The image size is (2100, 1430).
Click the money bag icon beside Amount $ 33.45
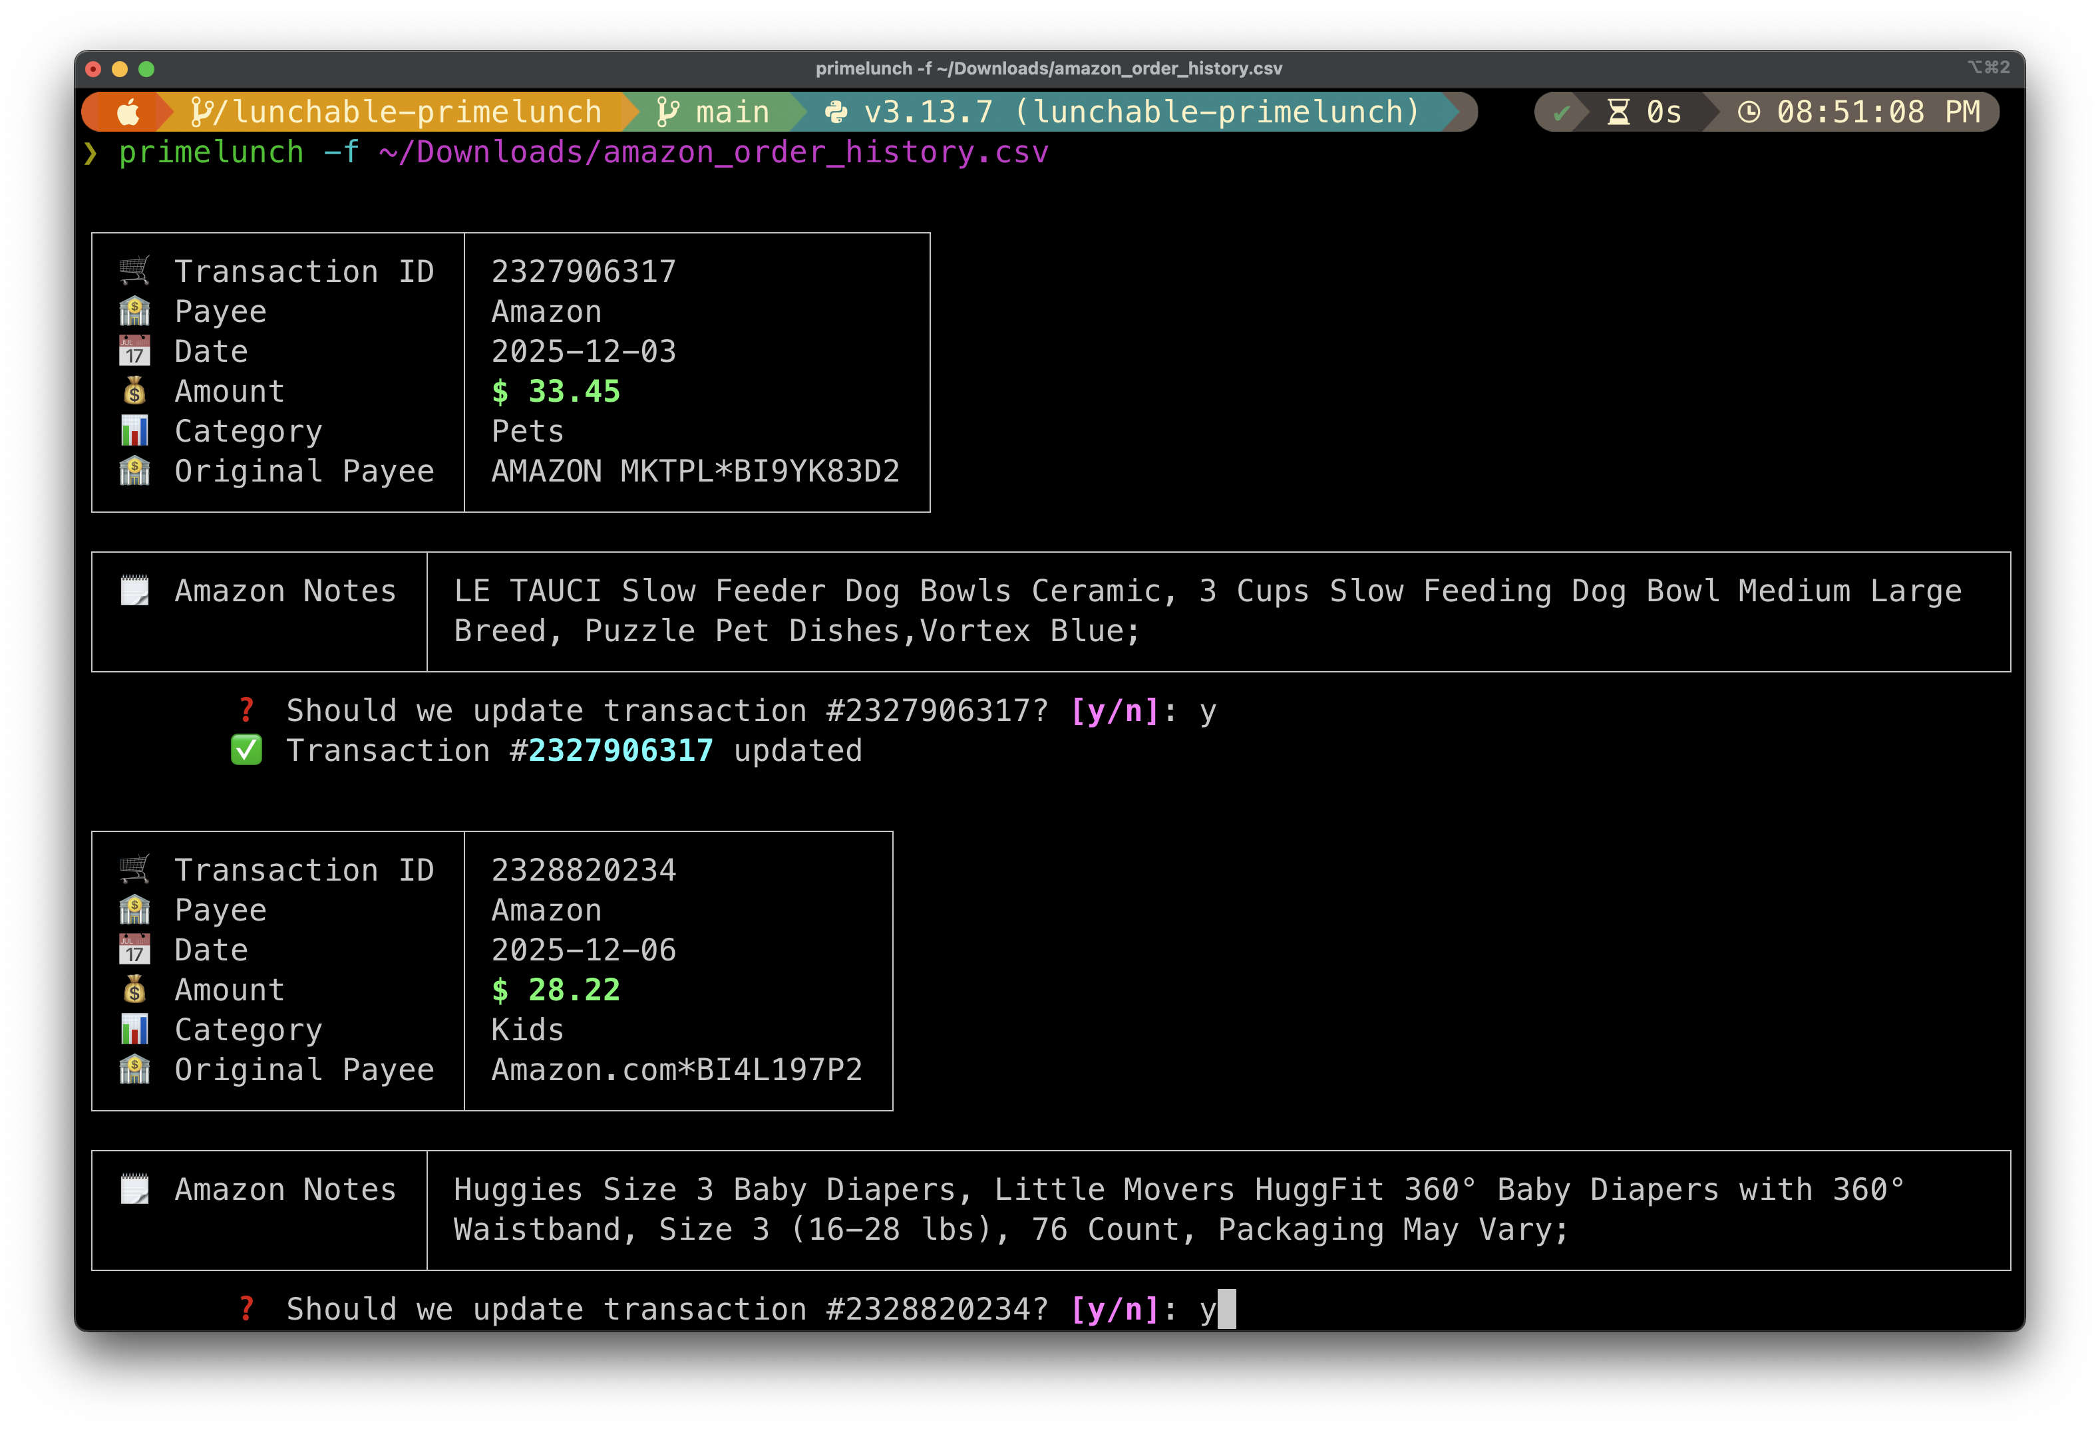coord(134,391)
